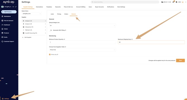Click the Add Products button
The height and width of the screenshot is (100, 187).
tap(9, 12)
